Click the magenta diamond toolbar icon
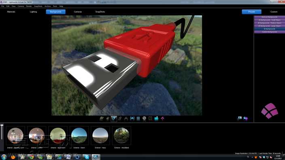285x160 pixels. click(x=162, y=118)
